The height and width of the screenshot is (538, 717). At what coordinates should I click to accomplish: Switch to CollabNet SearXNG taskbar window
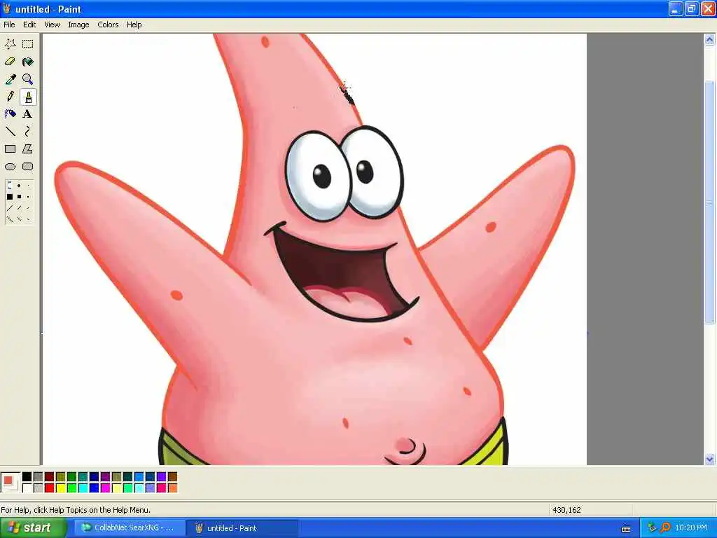[129, 528]
